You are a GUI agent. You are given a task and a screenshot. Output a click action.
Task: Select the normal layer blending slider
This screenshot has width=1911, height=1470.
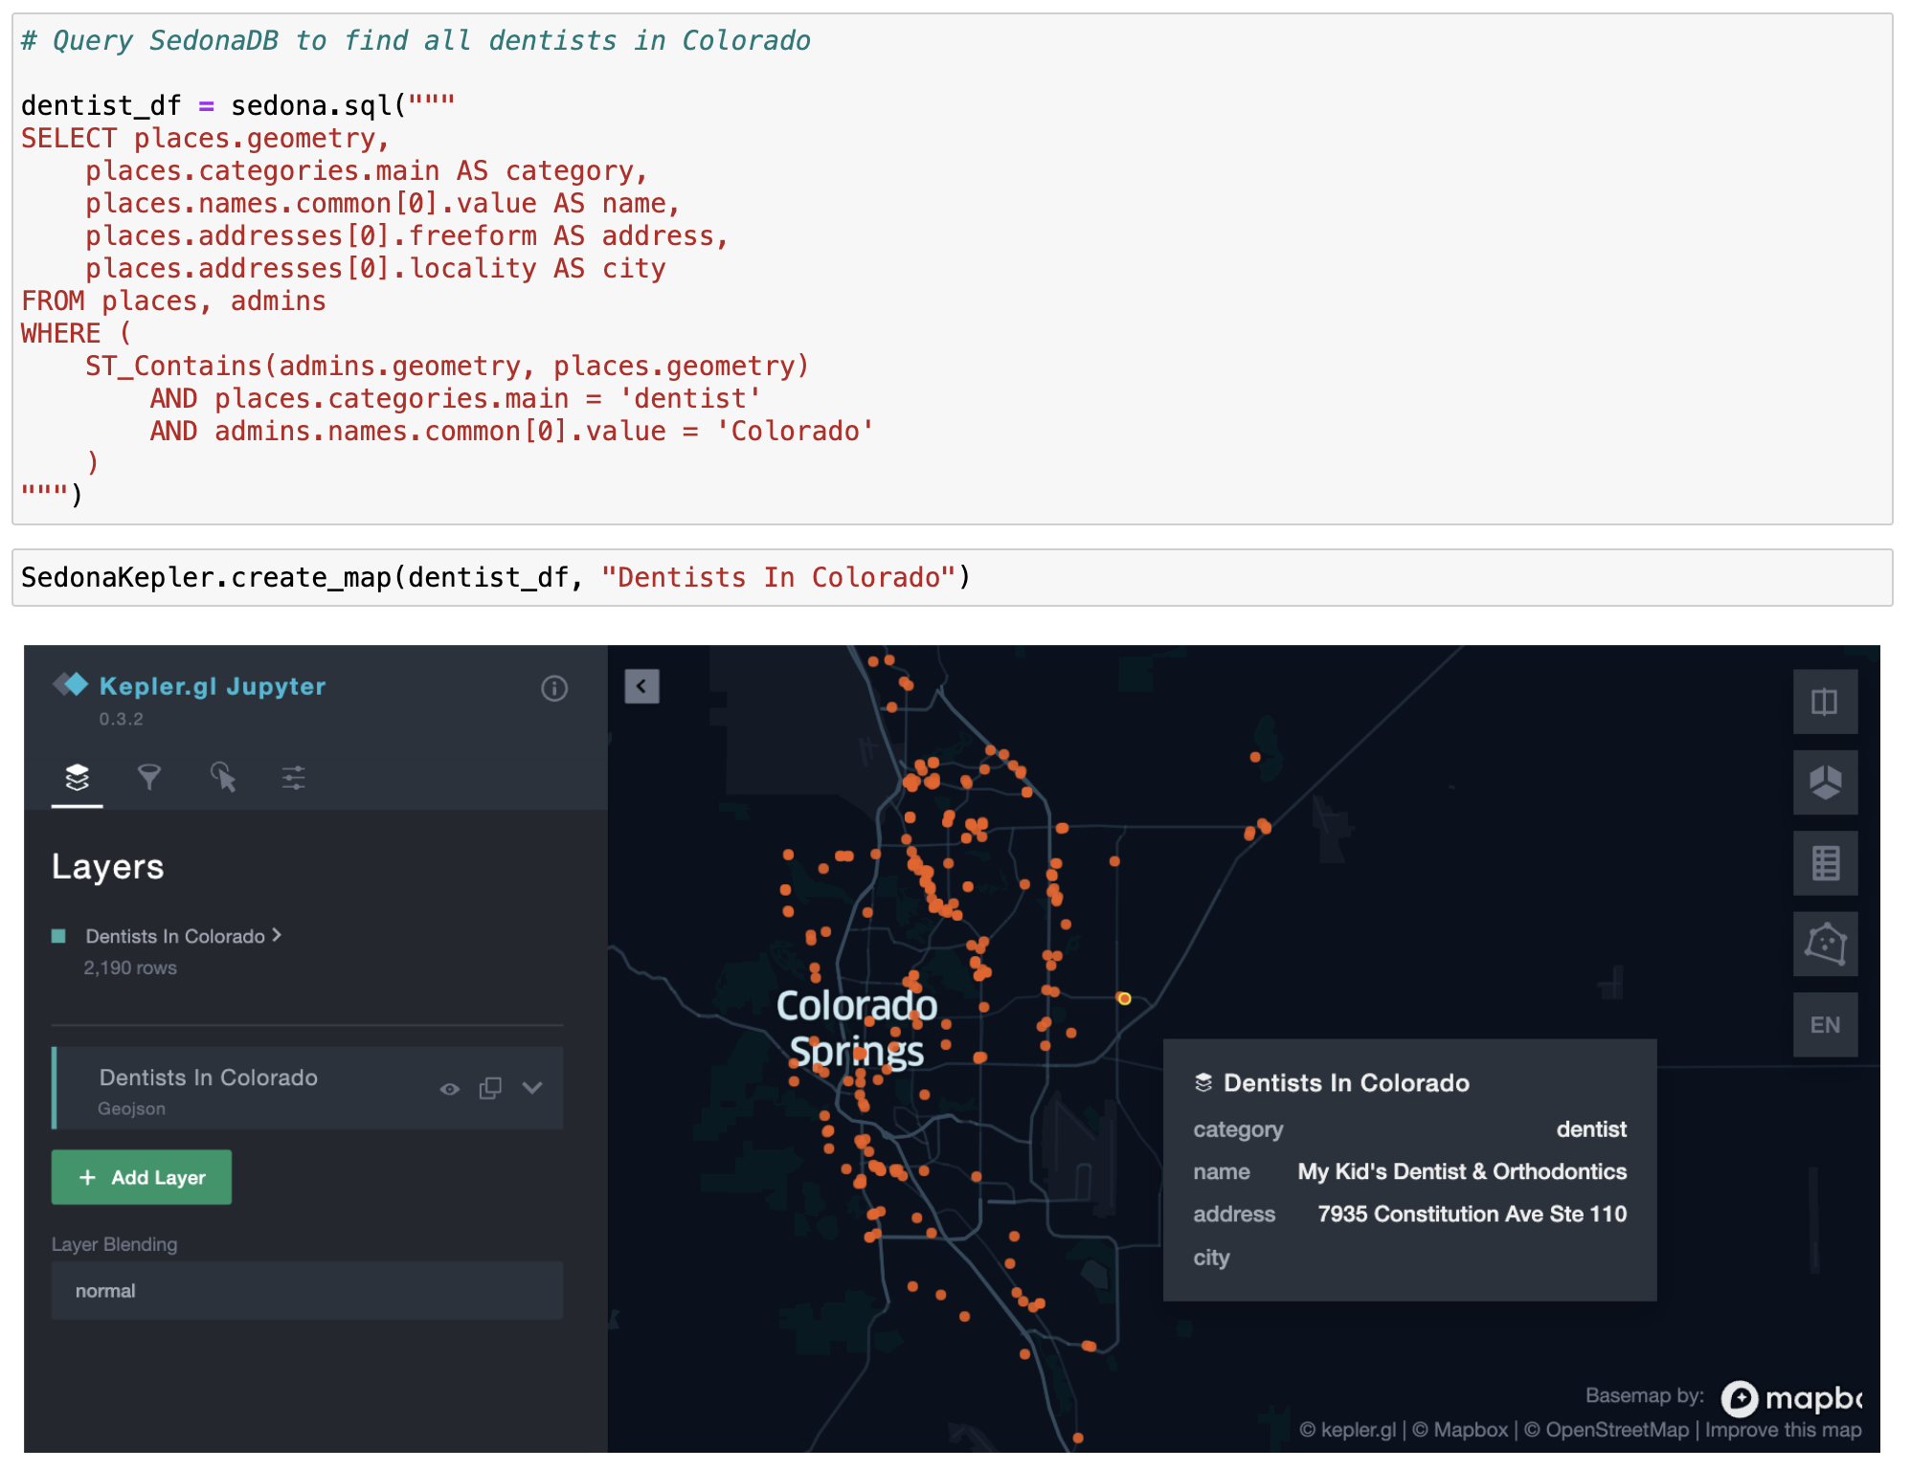pyautogui.click(x=309, y=1291)
